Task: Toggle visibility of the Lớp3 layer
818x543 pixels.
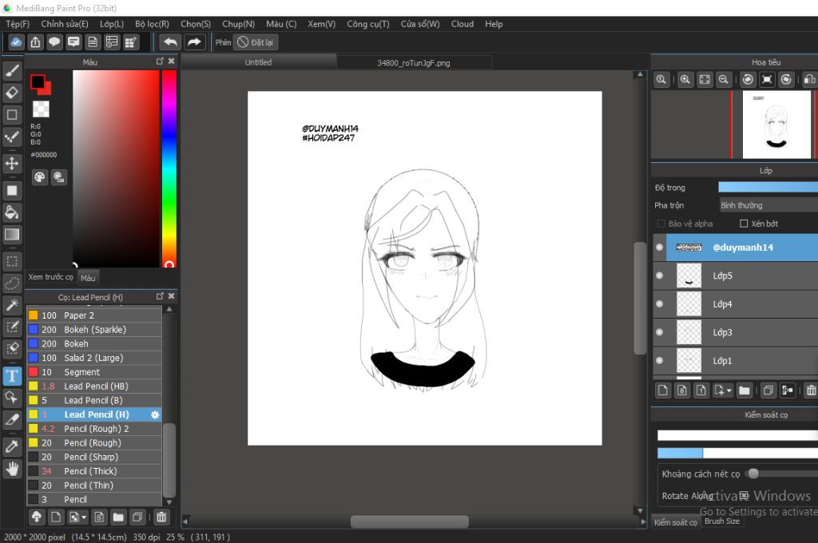Action: click(659, 332)
